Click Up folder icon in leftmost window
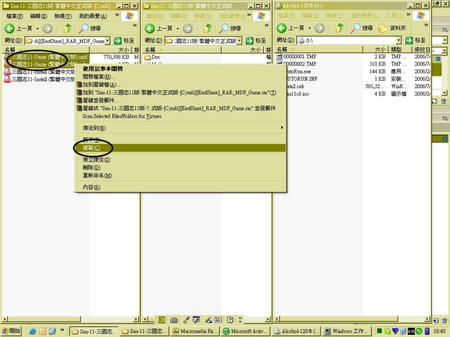 click(67, 28)
